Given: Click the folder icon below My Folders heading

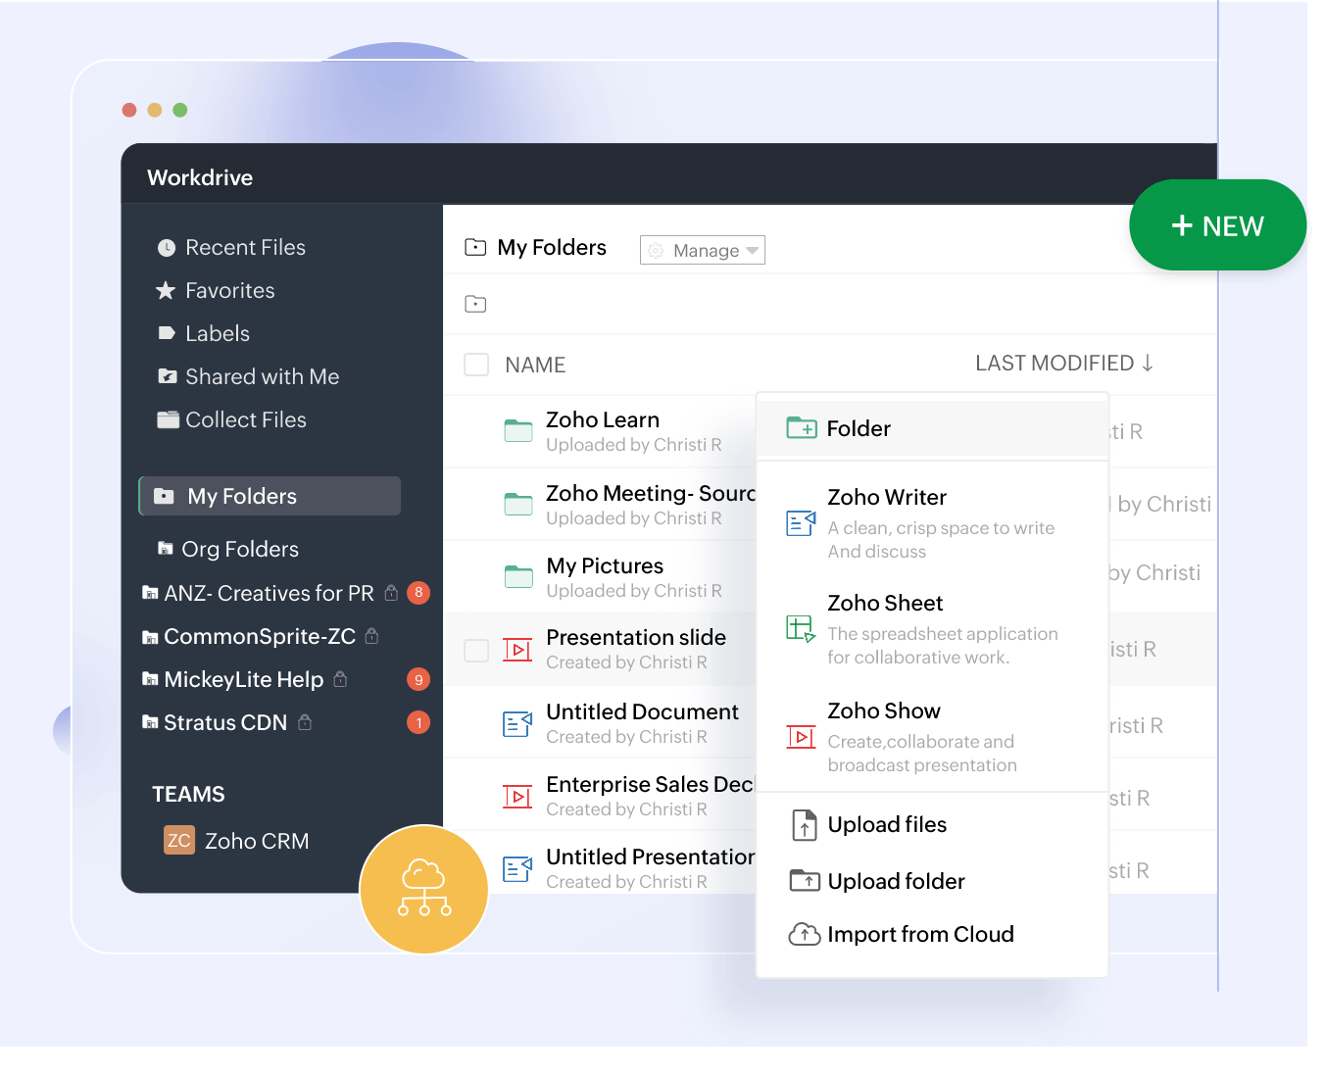Looking at the screenshot, I should coord(475,304).
